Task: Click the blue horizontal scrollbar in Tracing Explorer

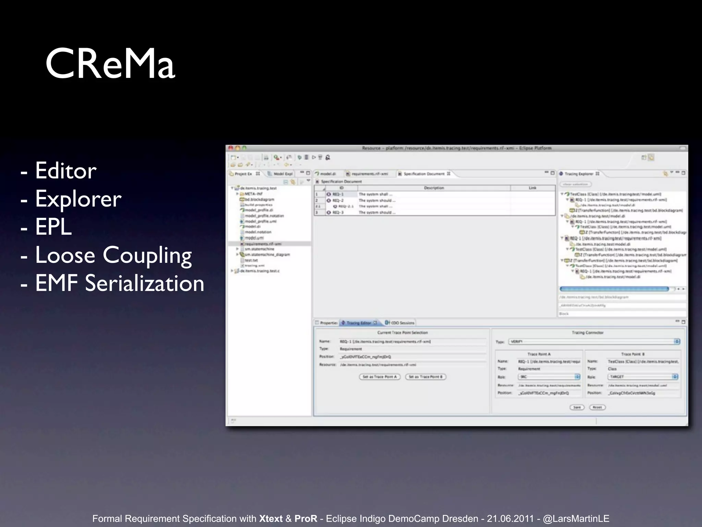Action: tap(614, 289)
